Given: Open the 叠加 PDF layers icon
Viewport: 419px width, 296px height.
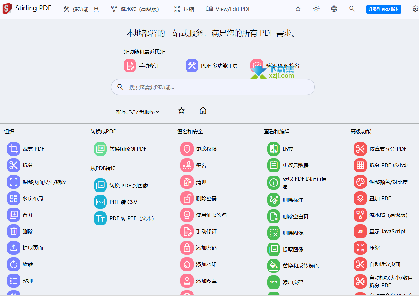Looking at the screenshot, I should (360, 198).
